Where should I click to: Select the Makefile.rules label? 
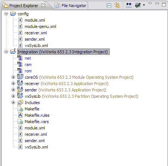pyautogui.click(x=37, y=115)
